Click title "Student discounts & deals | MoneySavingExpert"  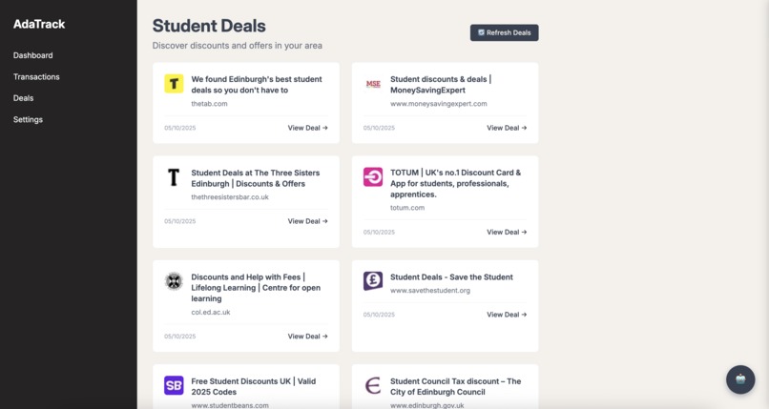(x=441, y=85)
